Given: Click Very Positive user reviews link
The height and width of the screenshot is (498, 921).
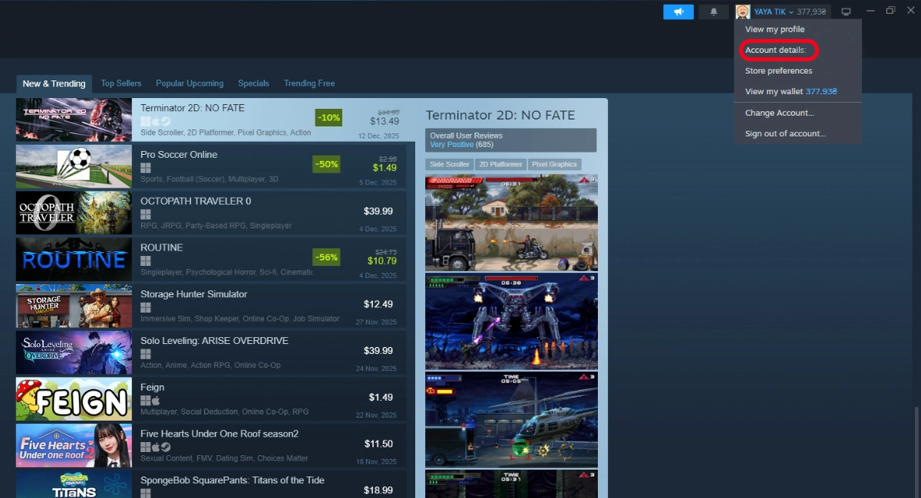Looking at the screenshot, I should tap(451, 145).
